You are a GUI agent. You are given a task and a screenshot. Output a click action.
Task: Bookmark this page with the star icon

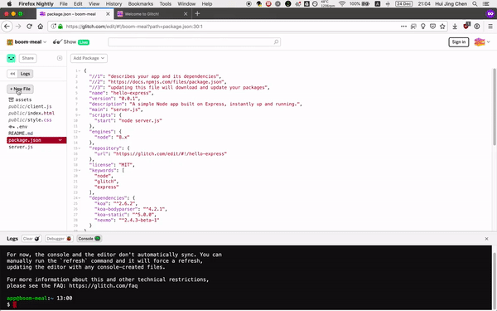coord(442,27)
